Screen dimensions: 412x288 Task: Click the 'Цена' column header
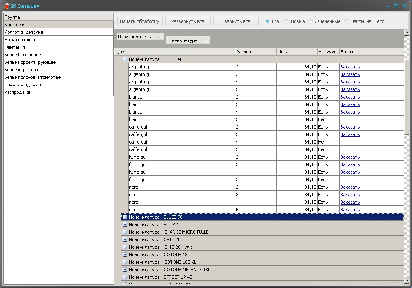click(296, 52)
